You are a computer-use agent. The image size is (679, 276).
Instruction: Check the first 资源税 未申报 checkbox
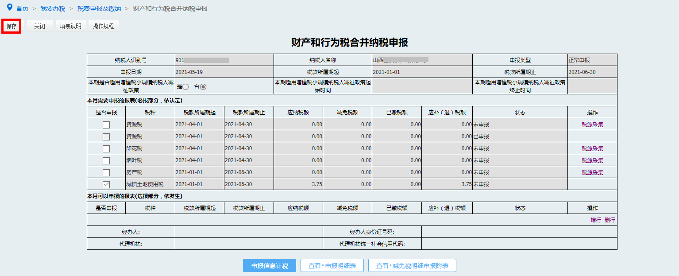pos(106,124)
